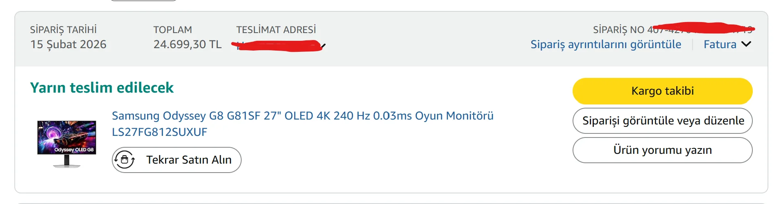Expand the delivery address chevron
779x204 pixels.
pos(323,46)
